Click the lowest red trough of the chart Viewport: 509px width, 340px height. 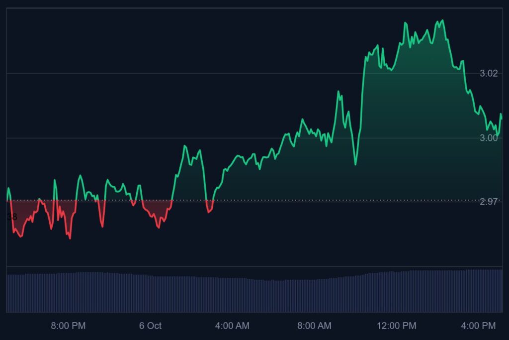(x=70, y=238)
